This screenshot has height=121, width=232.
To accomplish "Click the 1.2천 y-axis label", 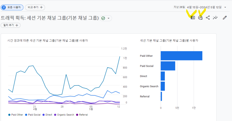I will (124, 49).
